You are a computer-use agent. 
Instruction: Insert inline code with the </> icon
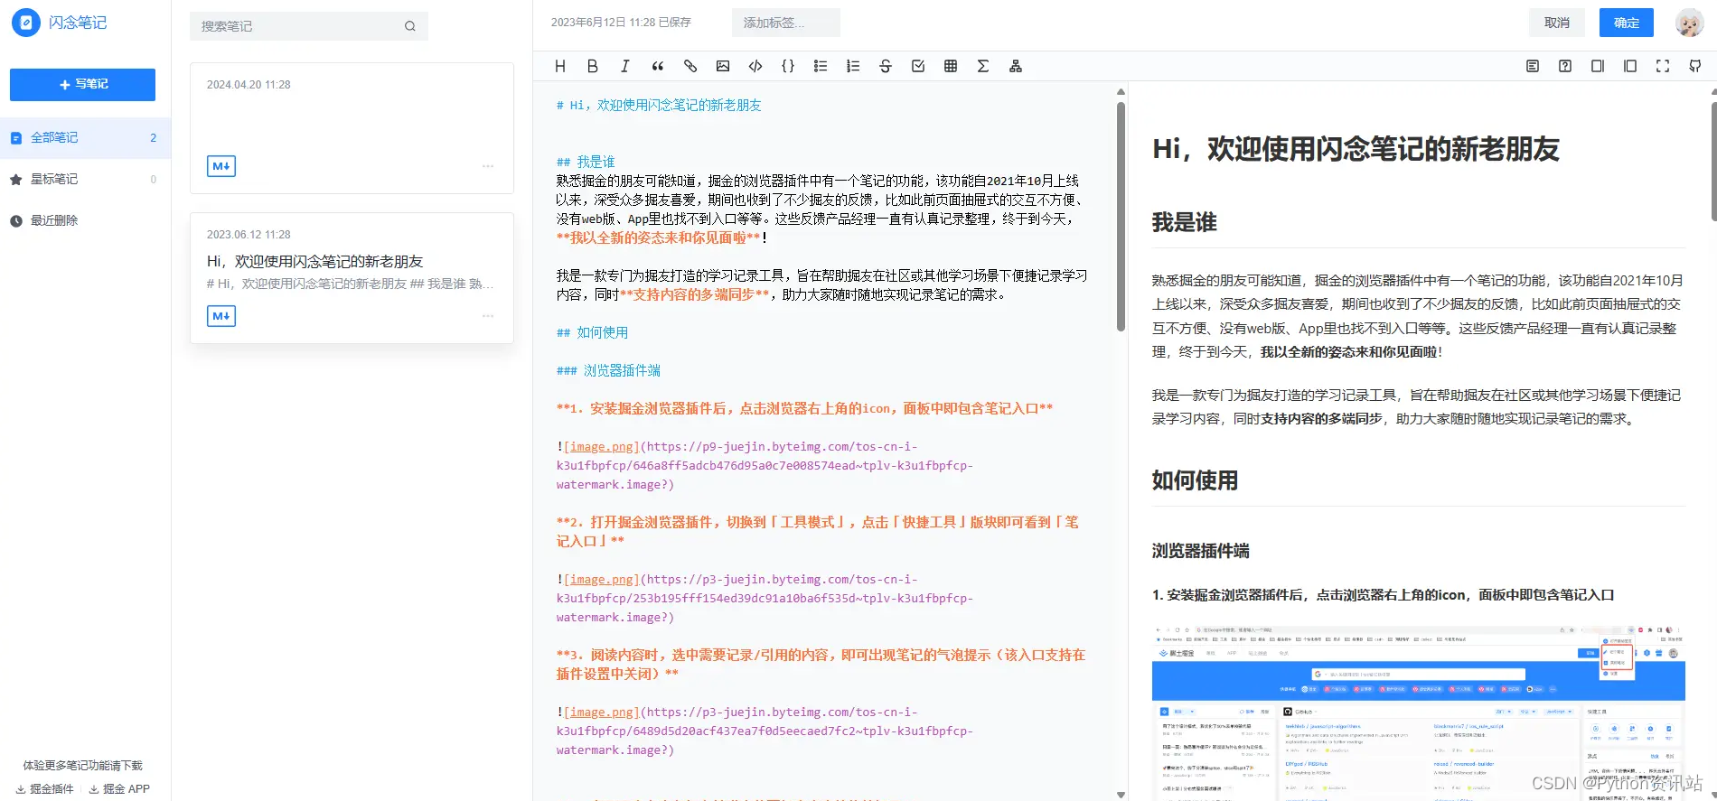[x=755, y=66]
